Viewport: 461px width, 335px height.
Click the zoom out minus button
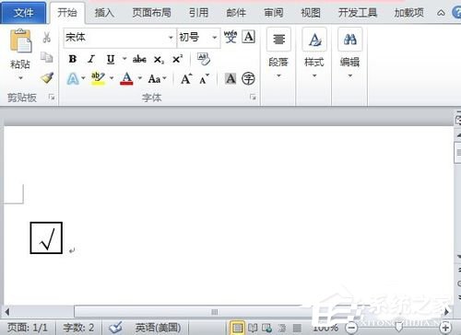(351, 328)
